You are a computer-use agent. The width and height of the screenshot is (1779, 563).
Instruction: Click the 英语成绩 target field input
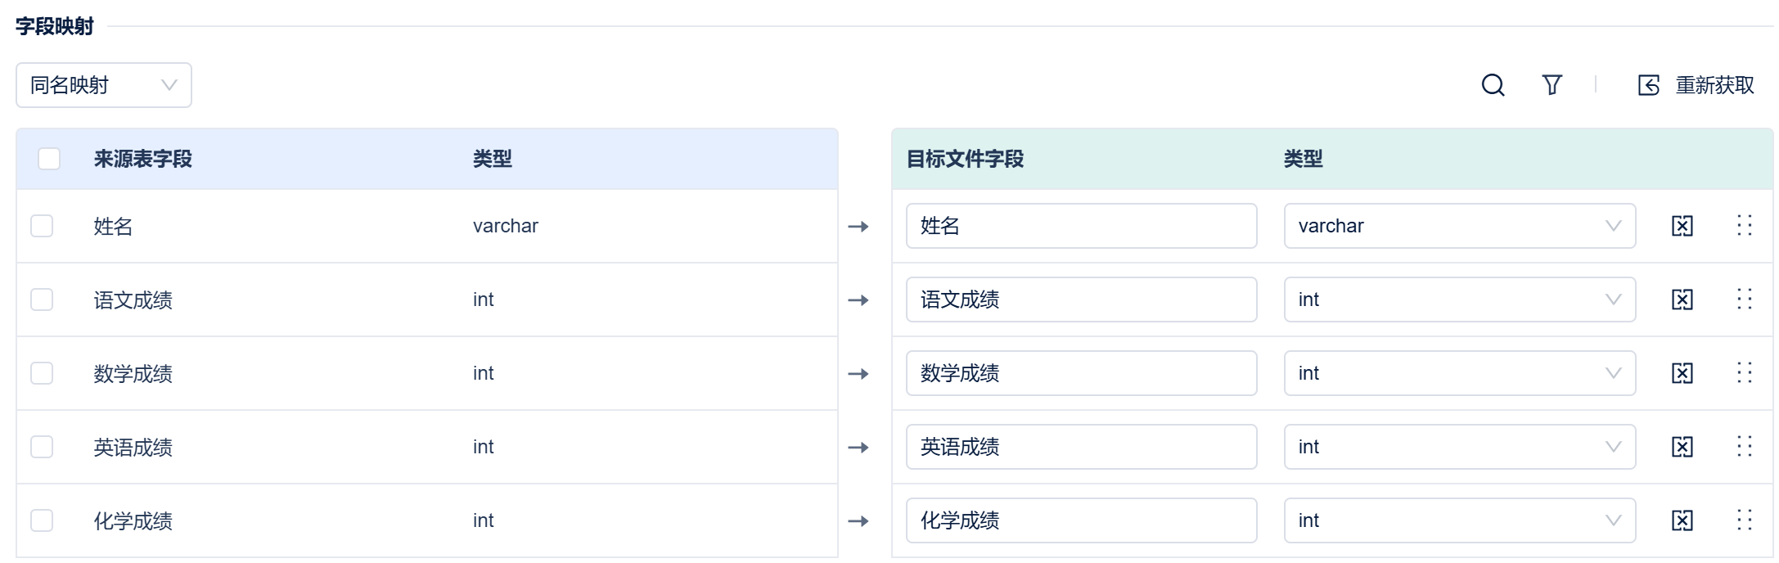pyautogui.click(x=1080, y=447)
